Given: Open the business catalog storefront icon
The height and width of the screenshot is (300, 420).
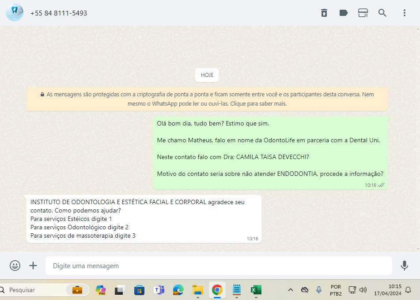Looking at the screenshot, I should [x=363, y=13].
